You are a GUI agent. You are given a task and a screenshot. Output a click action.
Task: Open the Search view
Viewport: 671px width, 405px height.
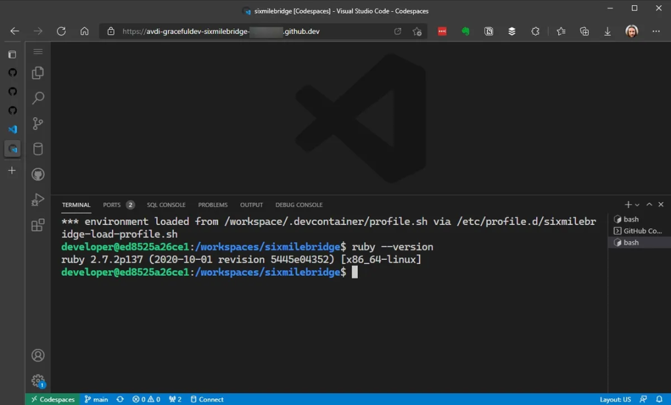click(x=38, y=98)
